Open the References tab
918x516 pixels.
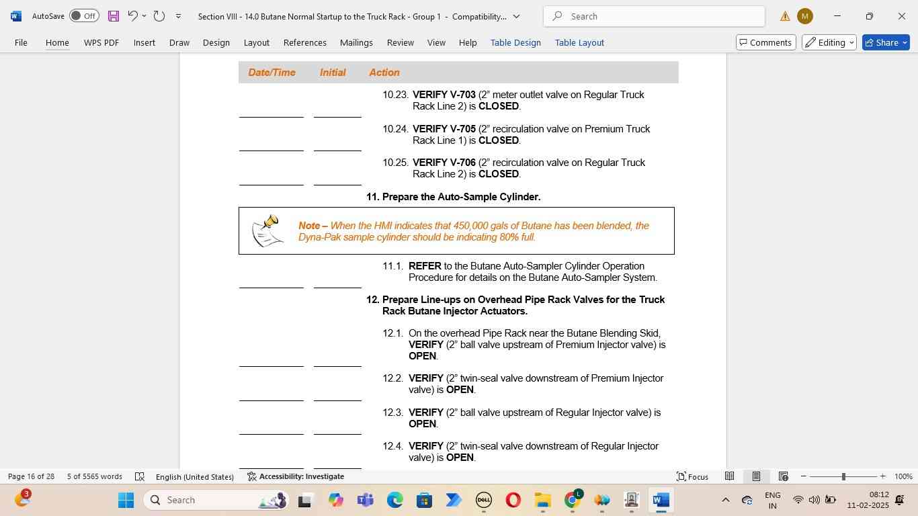[305, 42]
